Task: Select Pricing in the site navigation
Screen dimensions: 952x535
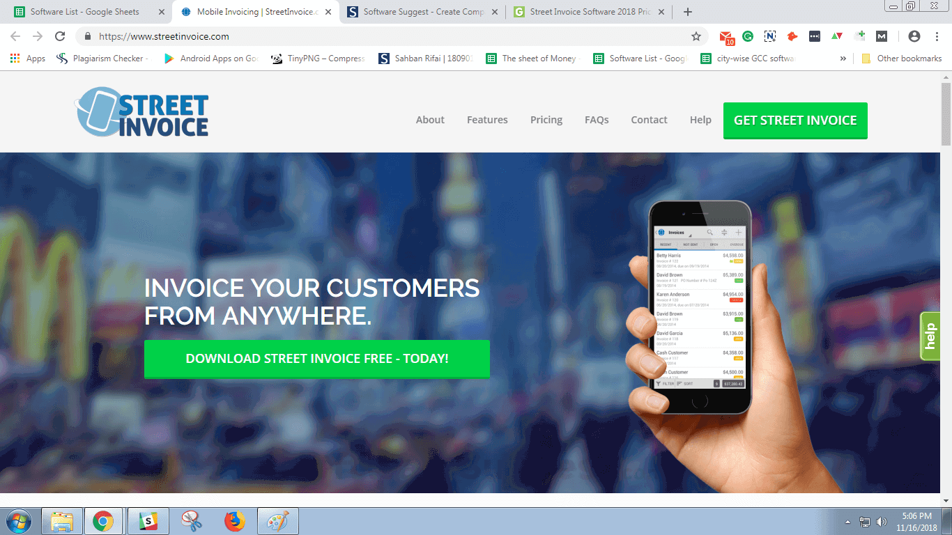Action: [x=546, y=120]
